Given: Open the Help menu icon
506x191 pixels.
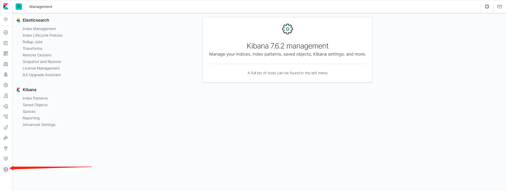Looking at the screenshot, I should 487,7.
